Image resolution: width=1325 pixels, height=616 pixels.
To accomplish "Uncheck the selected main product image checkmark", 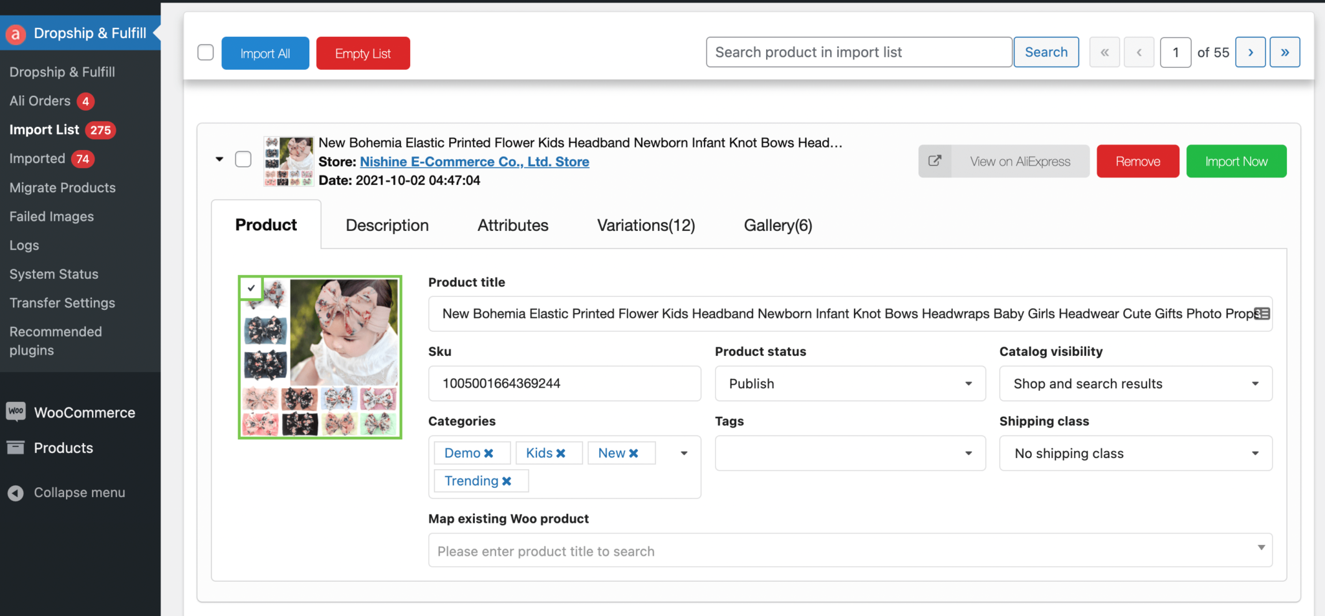I will 251,288.
